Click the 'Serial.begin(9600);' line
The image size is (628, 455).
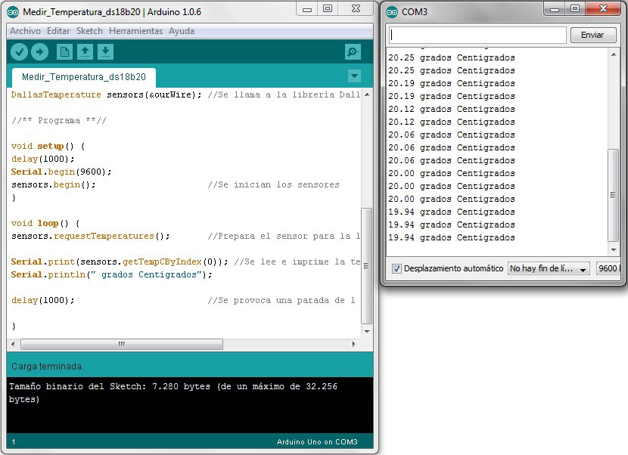coord(61,172)
